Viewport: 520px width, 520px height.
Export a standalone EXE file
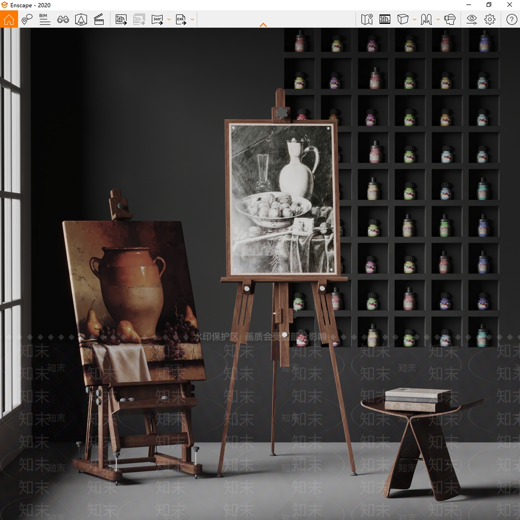[x=181, y=19]
